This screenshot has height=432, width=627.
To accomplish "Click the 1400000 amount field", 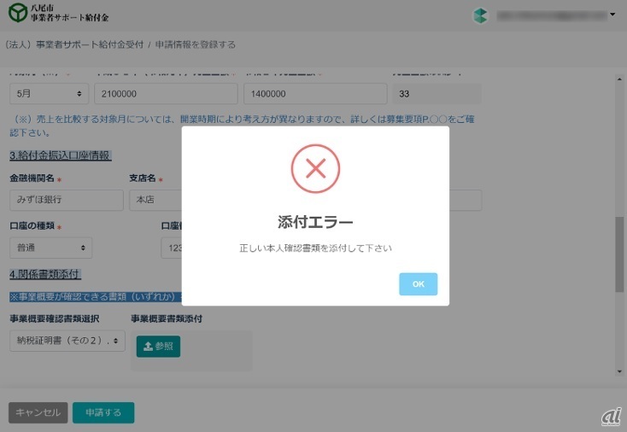I will point(315,94).
